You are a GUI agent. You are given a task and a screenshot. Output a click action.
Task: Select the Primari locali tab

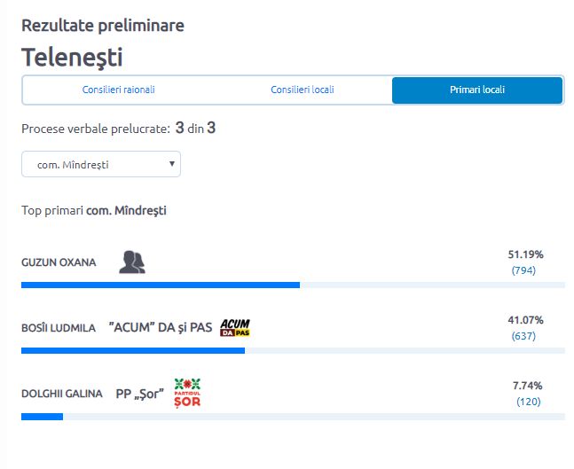tap(477, 90)
